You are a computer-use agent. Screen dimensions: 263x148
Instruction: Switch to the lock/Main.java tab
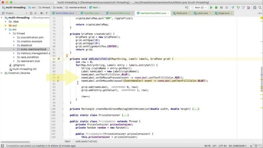pos(92,13)
